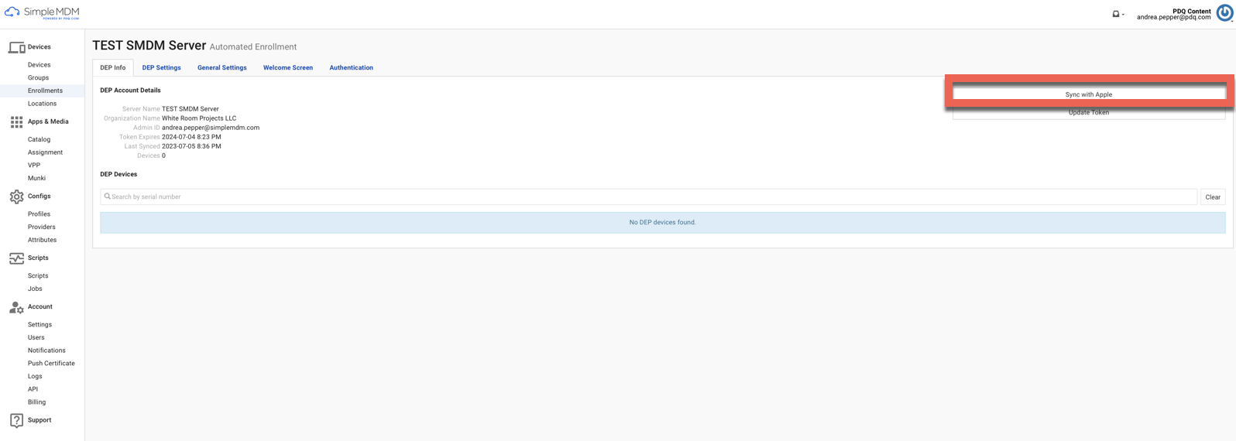The width and height of the screenshot is (1236, 441).
Task: Open Push Certificate in sidebar
Action: point(51,364)
